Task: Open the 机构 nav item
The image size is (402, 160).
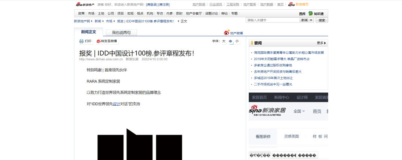Action: pos(150,13)
